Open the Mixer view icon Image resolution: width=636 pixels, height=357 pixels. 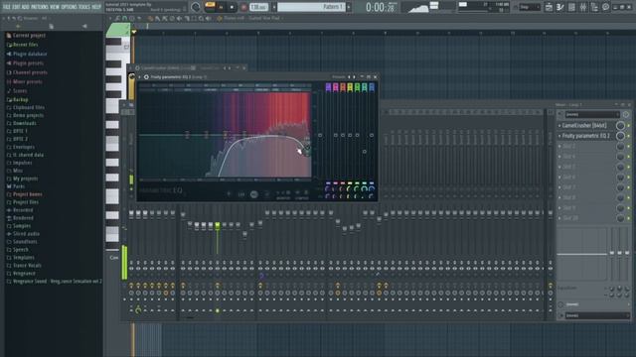tap(583, 7)
